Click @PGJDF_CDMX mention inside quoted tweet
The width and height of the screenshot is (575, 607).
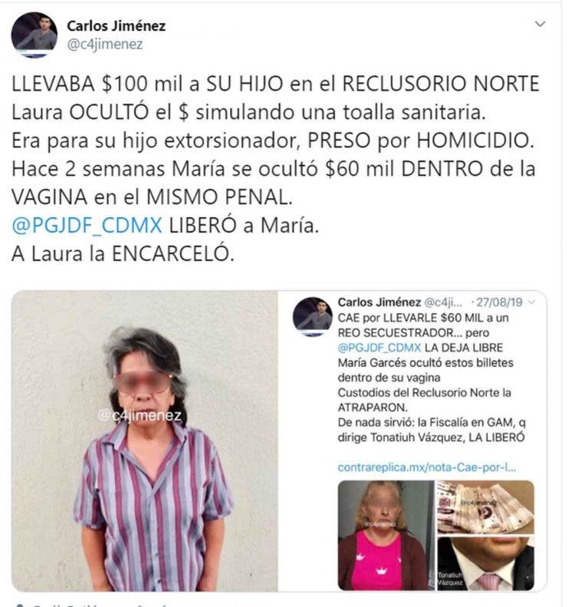pos(379,348)
